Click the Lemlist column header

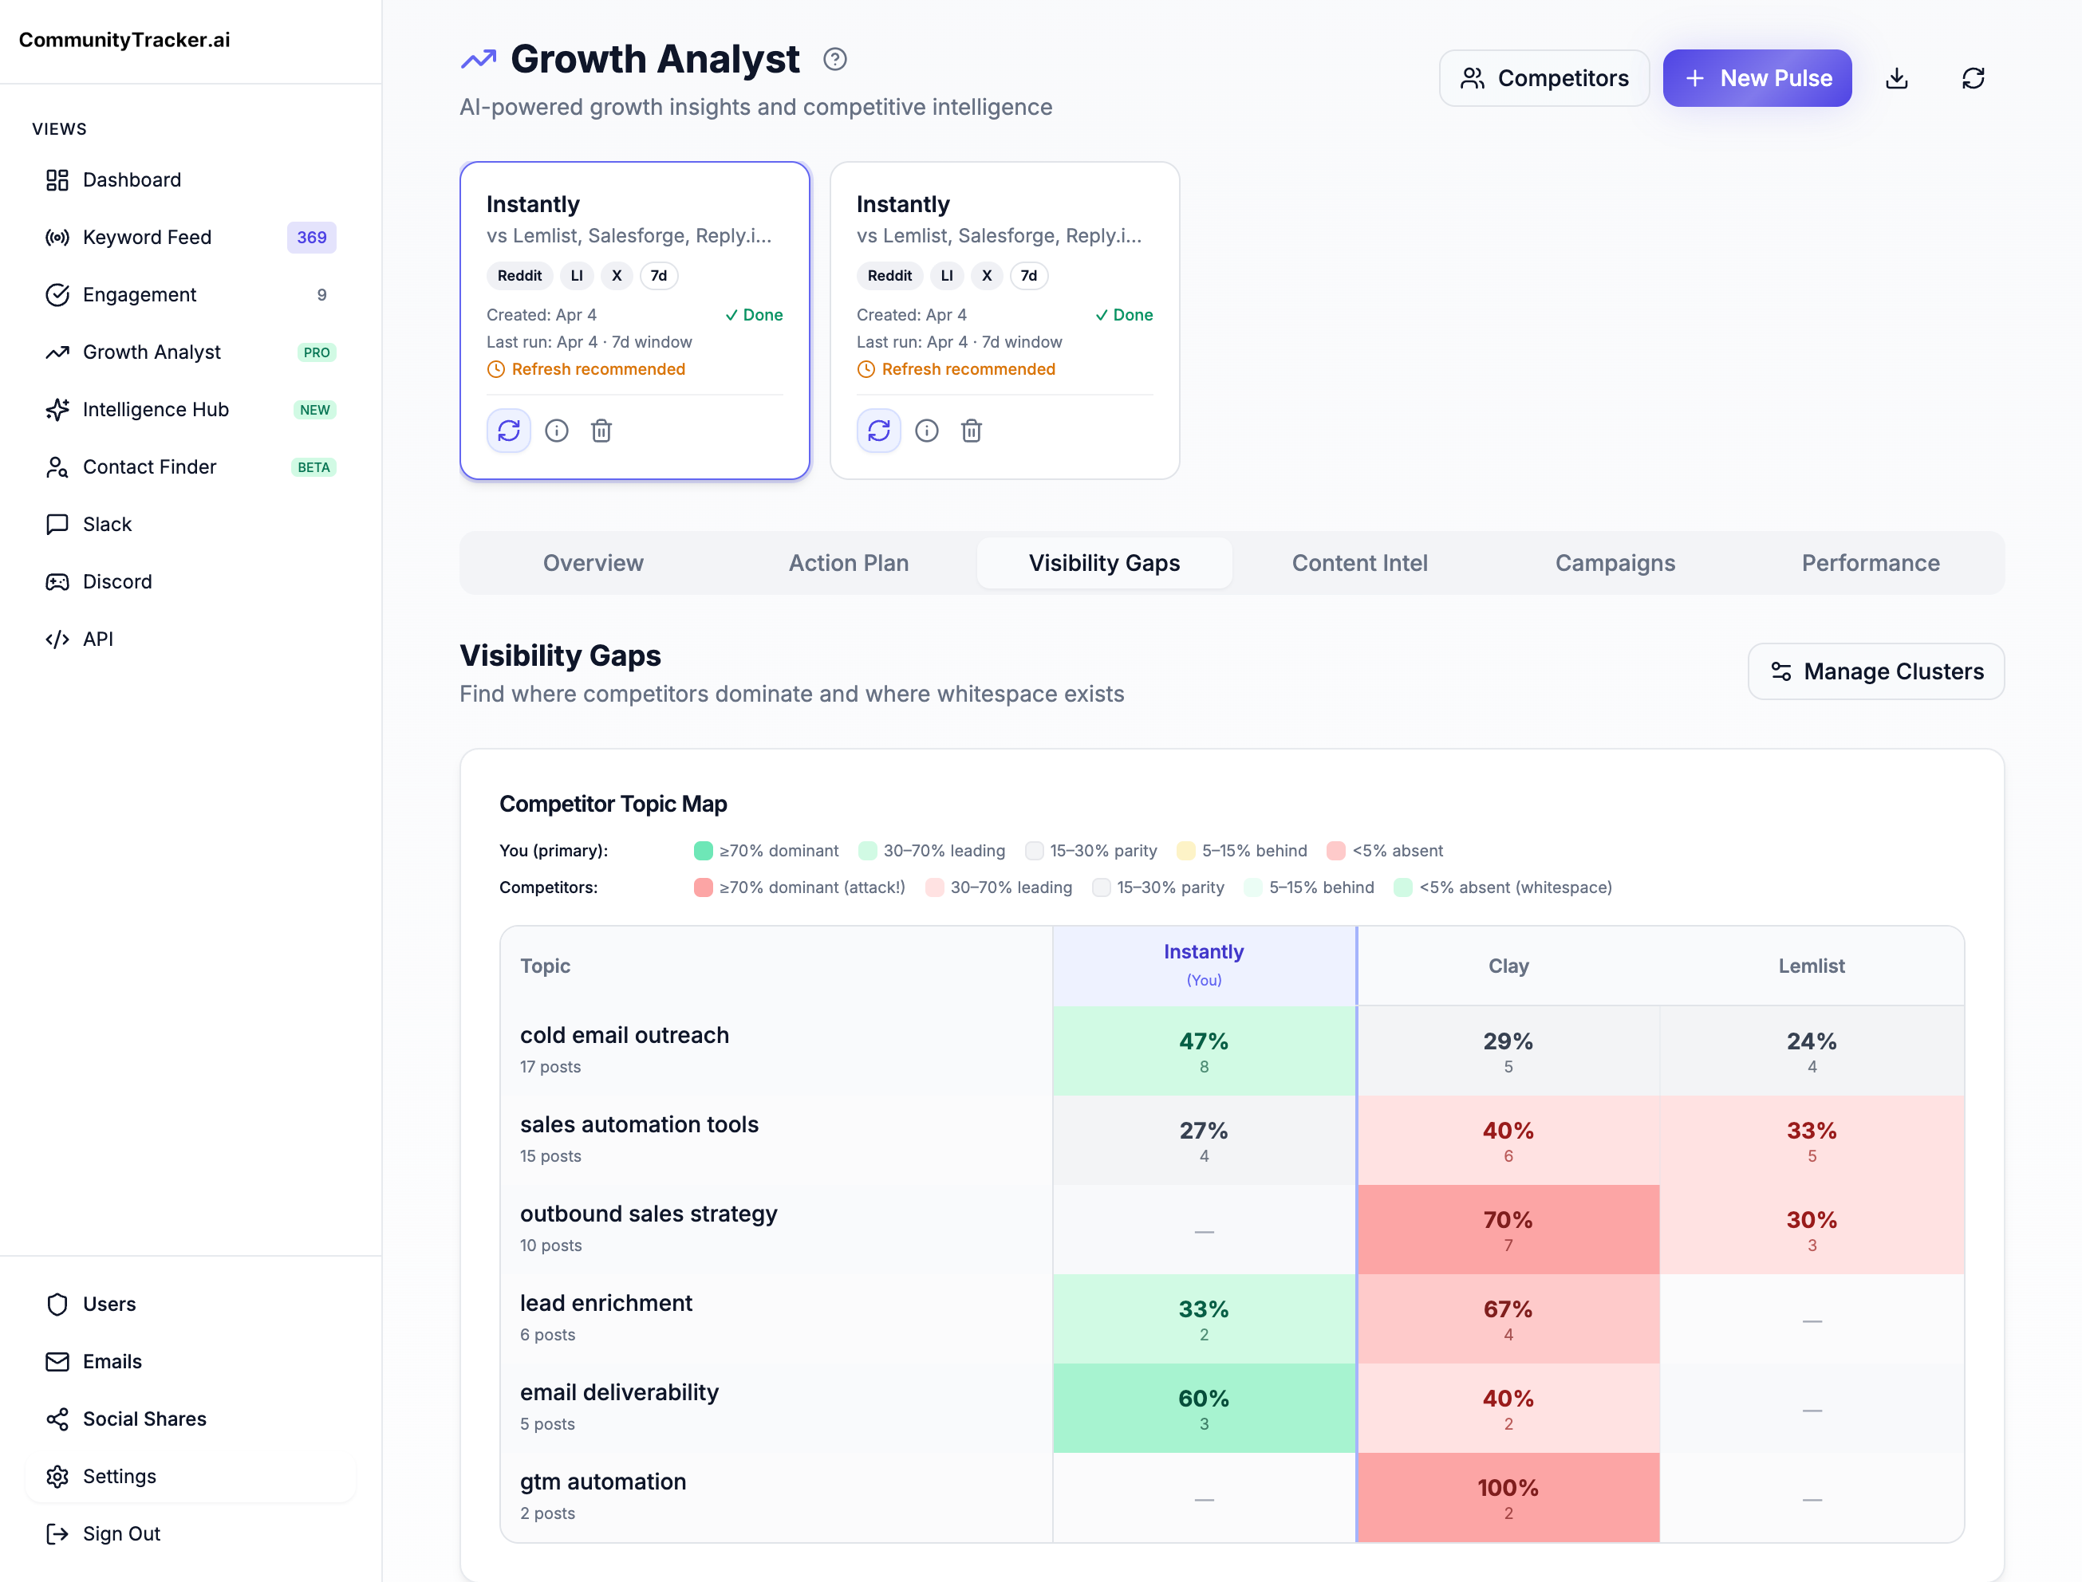(x=1812, y=966)
